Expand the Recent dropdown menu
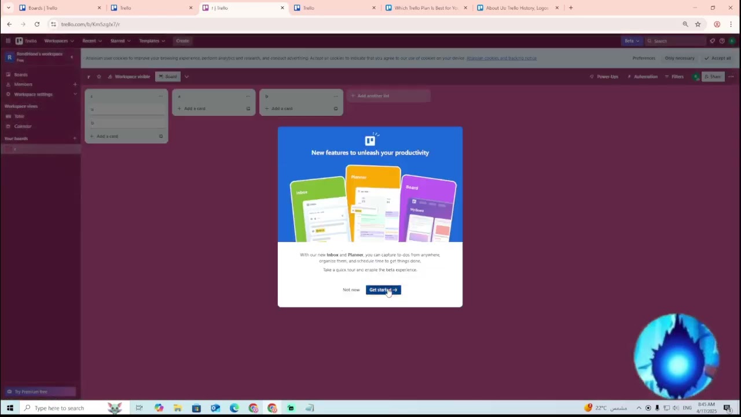The height and width of the screenshot is (417, 741). pos(92,41)
